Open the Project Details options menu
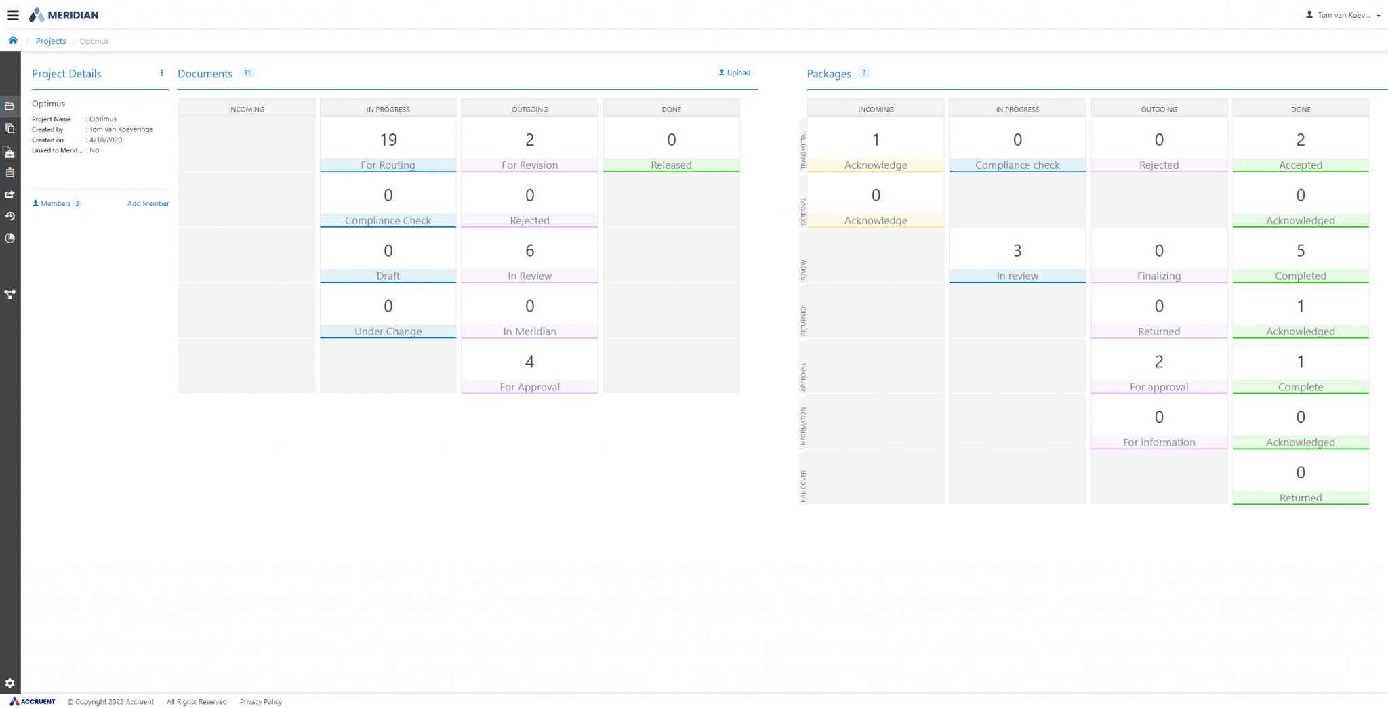The image size is (1388, 708). pos(161,73)
